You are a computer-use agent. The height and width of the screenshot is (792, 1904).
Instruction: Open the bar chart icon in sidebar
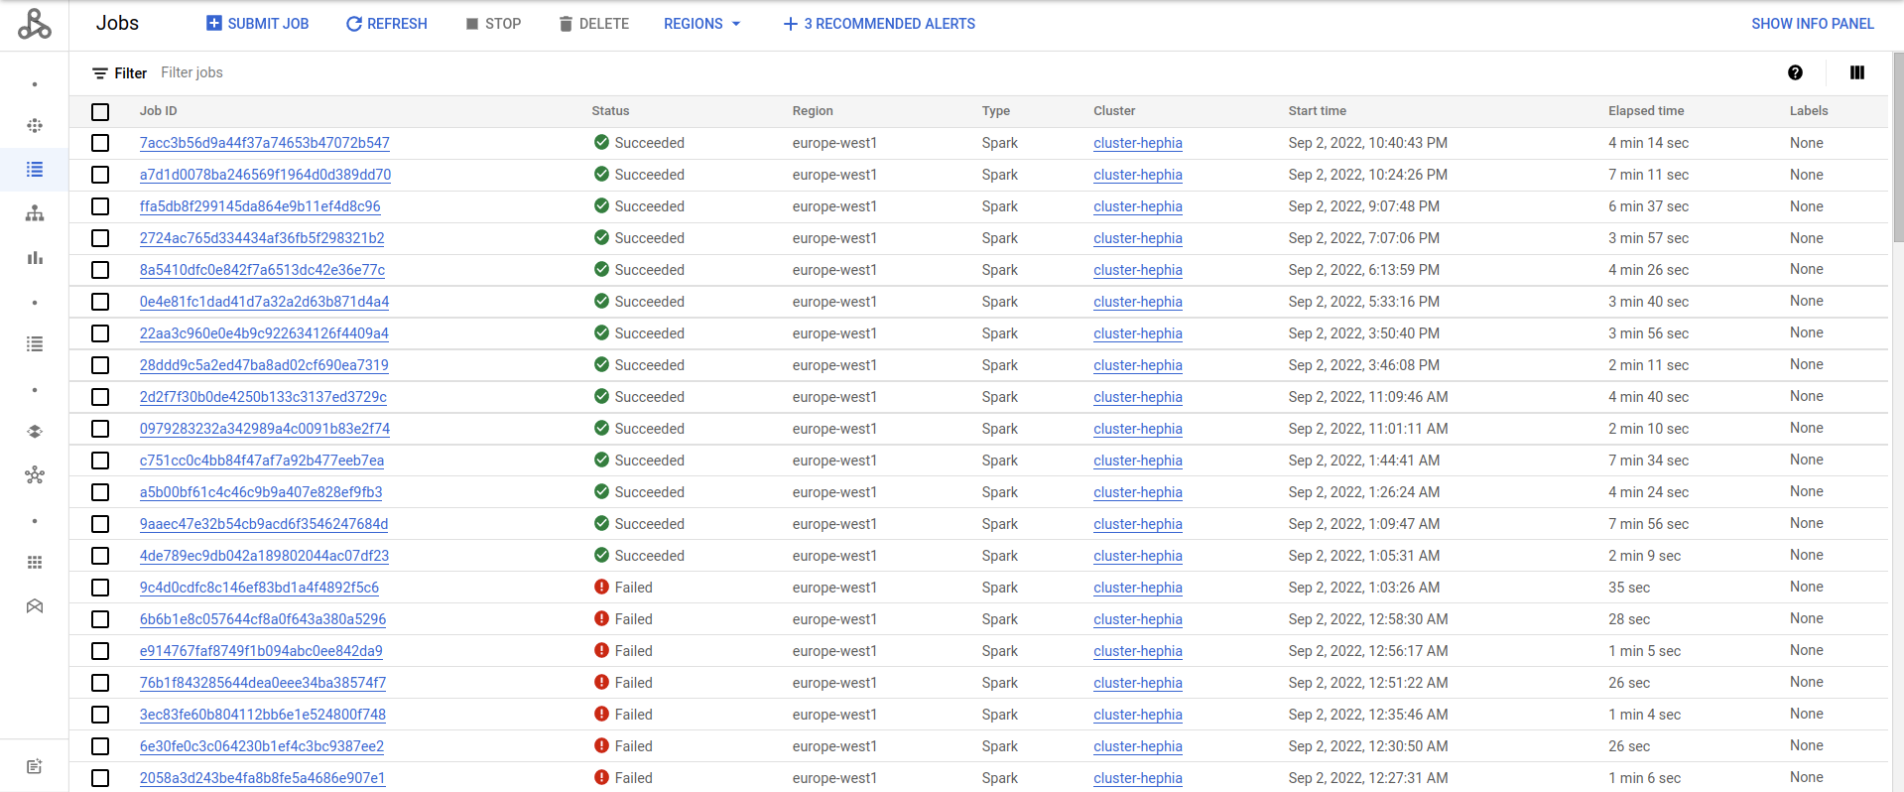click(35, 258)
